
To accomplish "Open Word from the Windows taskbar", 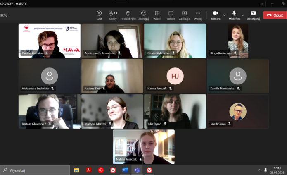I will pos(125,170).
